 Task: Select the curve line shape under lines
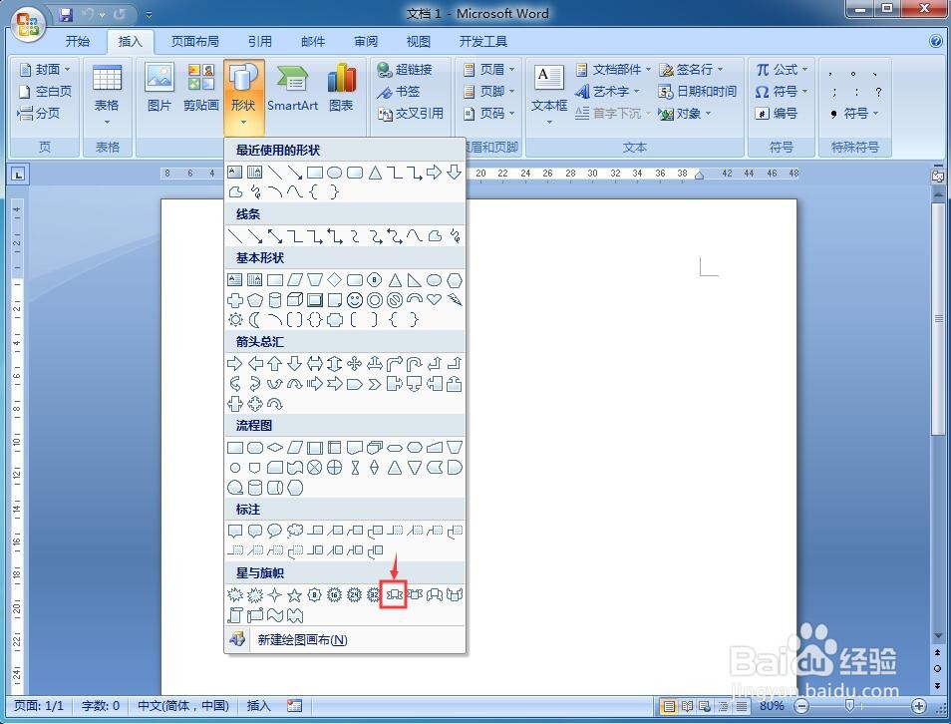pyautogui.click(x=415, y=236)
